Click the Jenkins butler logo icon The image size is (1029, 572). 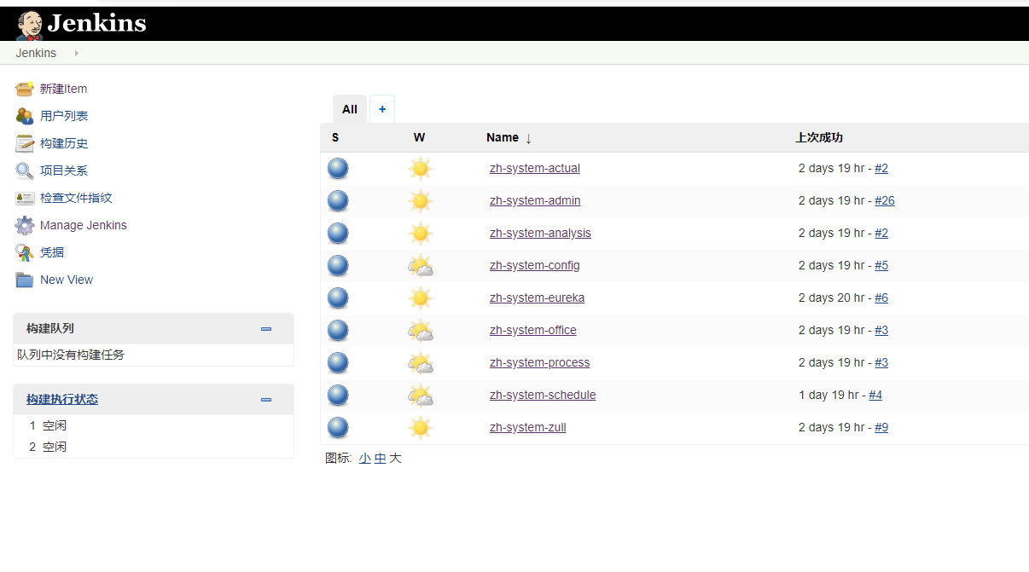[30, 25]
